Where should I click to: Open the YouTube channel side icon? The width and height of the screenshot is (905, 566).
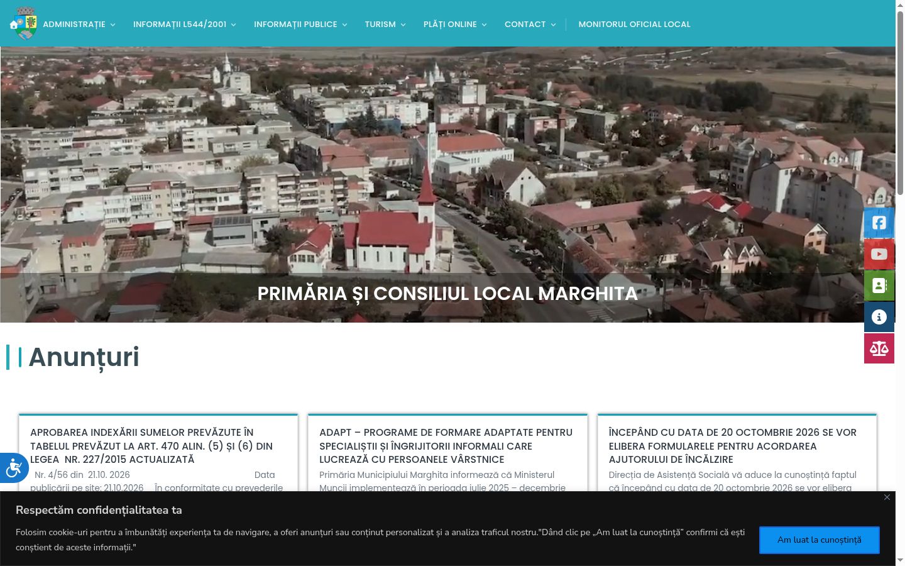coord(879,254)
